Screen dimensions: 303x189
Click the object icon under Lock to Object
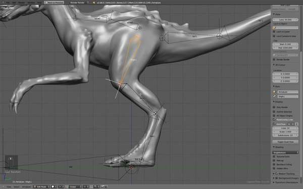point(274,28)
